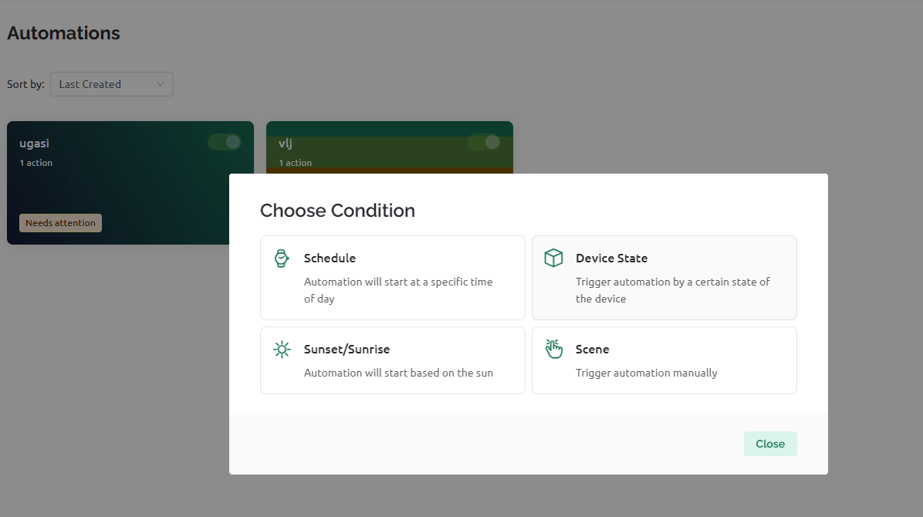The height and width of the screenshot is (517, 923).
Task: Click "Trigger automation manually" description
Action: point(646,373)
